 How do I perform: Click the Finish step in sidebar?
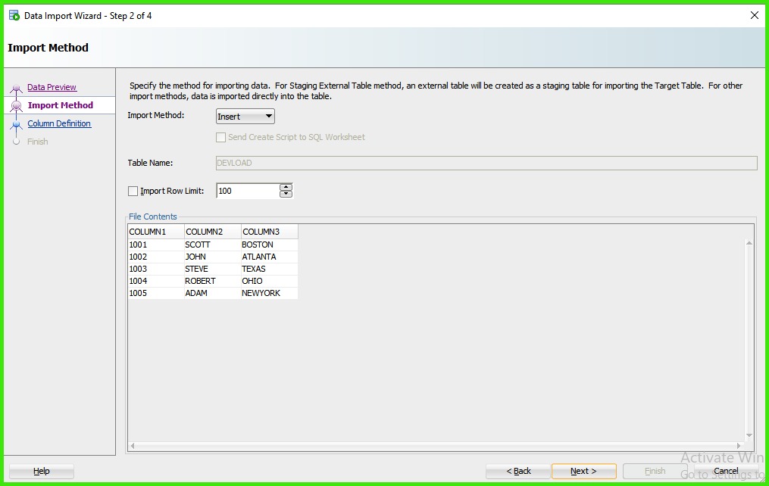37,142
